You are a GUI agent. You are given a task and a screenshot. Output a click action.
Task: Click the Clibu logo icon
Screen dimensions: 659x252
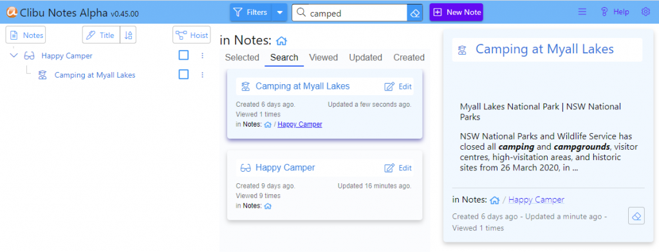12,13
